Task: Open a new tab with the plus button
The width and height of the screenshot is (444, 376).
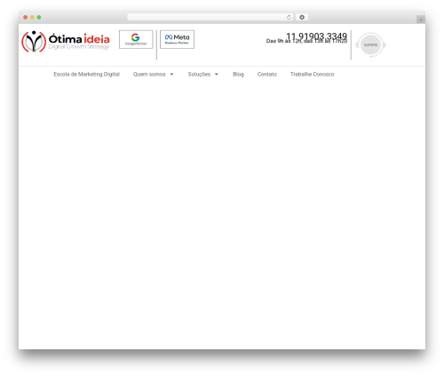Action: click(x=421, y=20)
